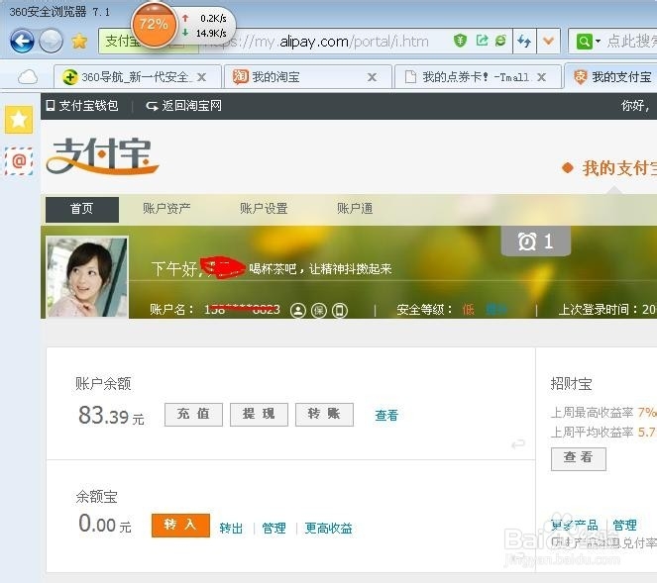657x583 pixels.
Task: Switch to the 360导航 tab
Action: click(137, 77)
